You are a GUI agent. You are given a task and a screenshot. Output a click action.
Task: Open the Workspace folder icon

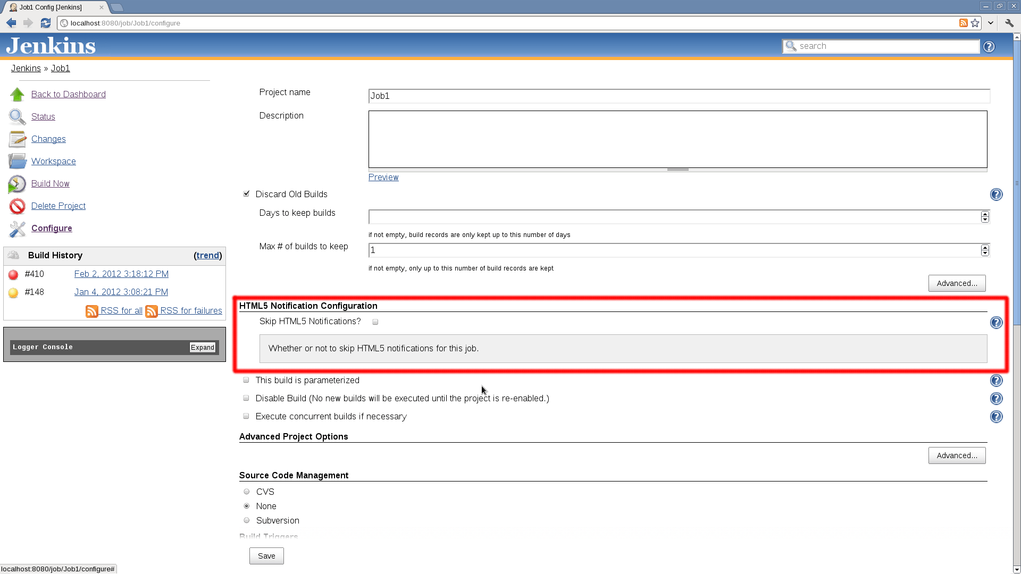[x=17, y=161]
